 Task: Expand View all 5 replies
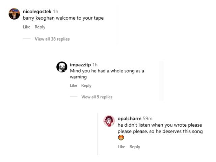coord(97,97)
